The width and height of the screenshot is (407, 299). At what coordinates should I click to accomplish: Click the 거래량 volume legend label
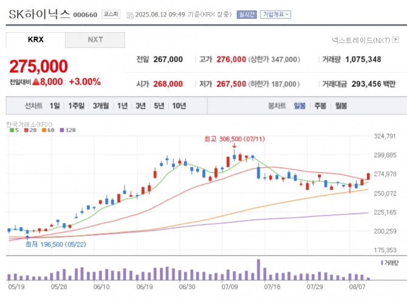click(x=389, y=263)
